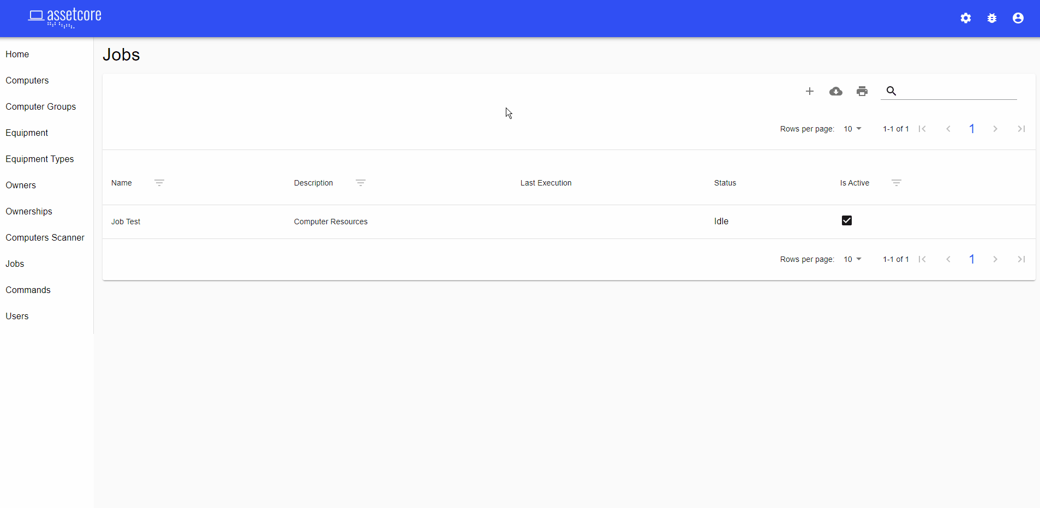Open settings gear in top bar
Screen dimensions: 1040x508
click(x=966, y=18)
